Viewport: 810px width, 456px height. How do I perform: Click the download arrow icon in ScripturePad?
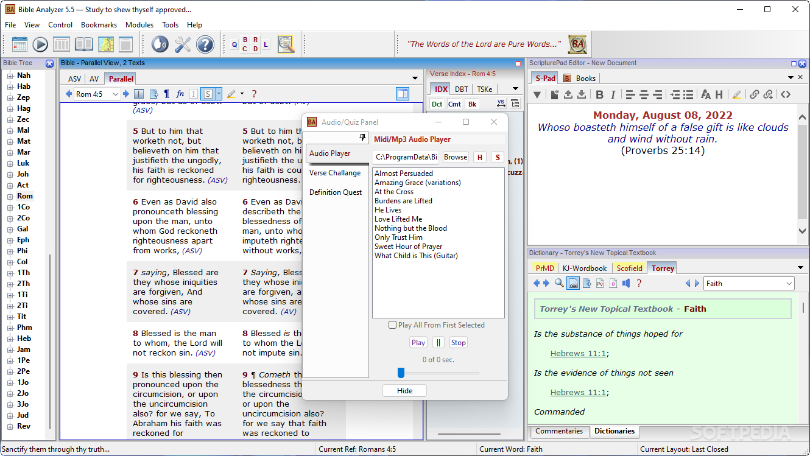tap(582, 94)
